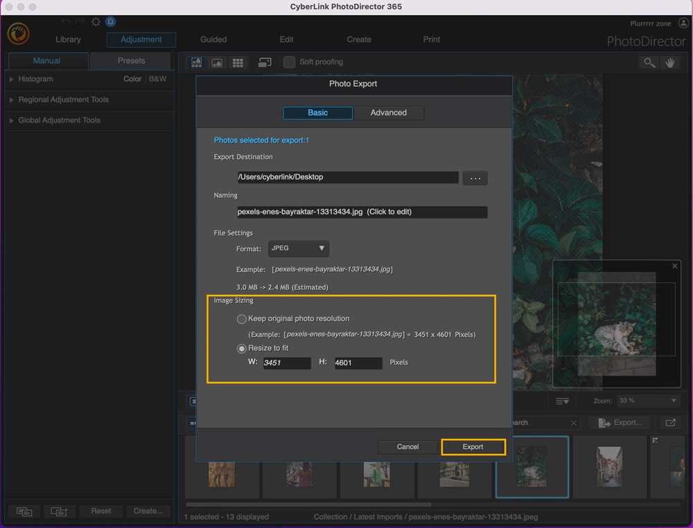Click the user account profile icon
693x528 pixels.
click(683, 23)
